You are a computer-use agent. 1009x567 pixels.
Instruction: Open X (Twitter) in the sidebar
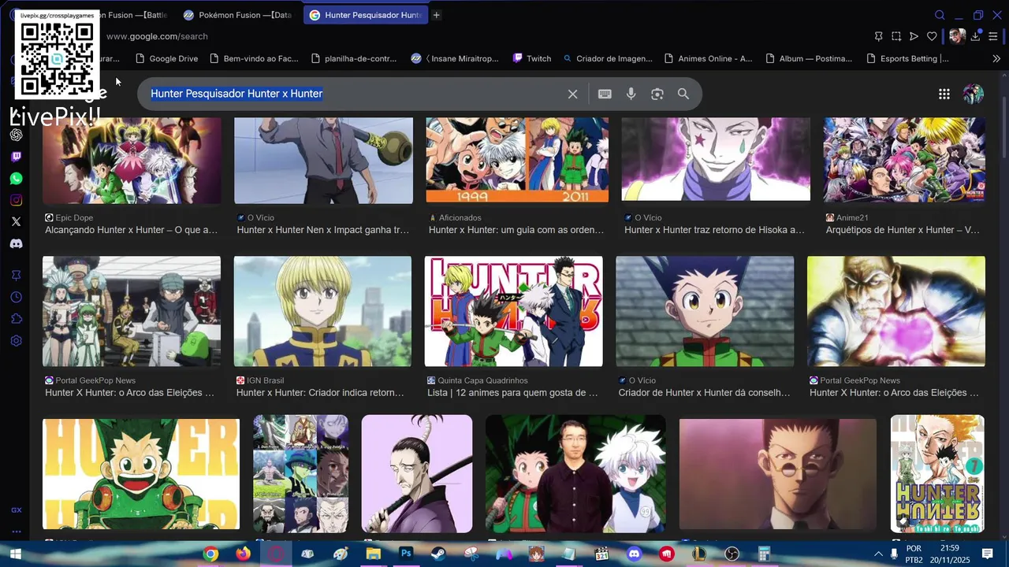16,222
